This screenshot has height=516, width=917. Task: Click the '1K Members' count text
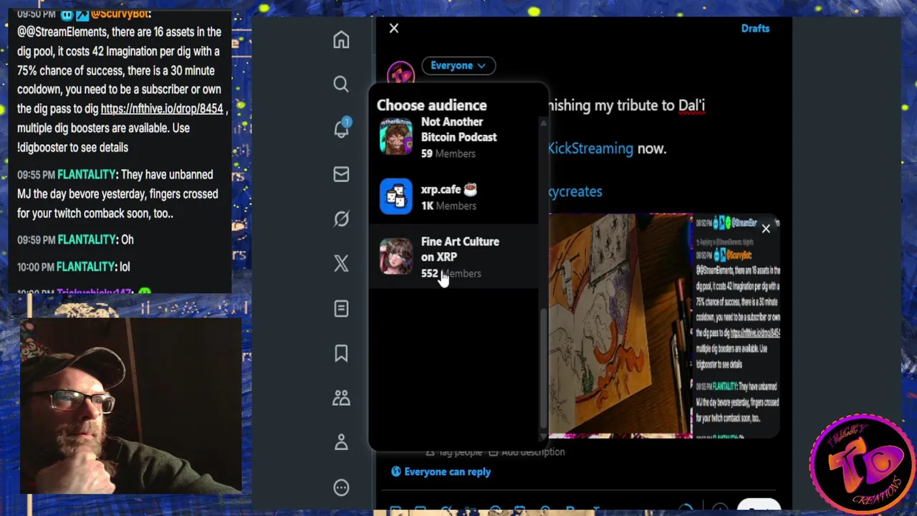tap(448, 206)
